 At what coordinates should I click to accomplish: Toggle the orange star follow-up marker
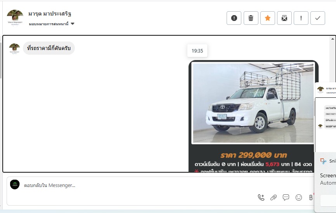coord(267,18)
